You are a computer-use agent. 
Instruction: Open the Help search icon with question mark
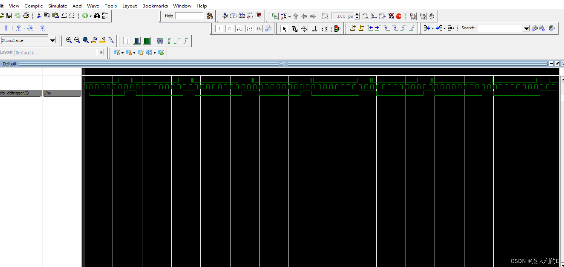pyautogui.click(x=210, y=16)
